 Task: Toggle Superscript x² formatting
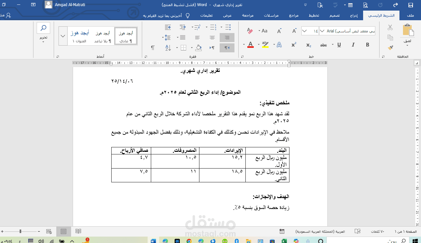click(x=294, y=45)
